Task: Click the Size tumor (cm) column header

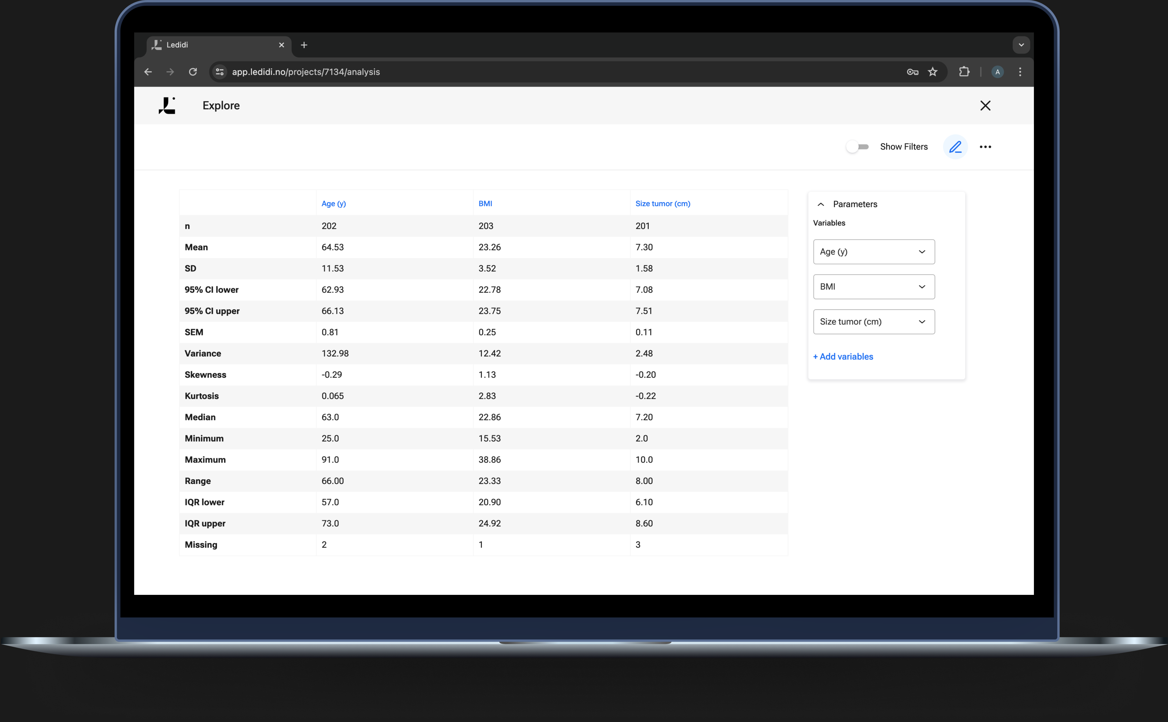Action: click(662, 203)
